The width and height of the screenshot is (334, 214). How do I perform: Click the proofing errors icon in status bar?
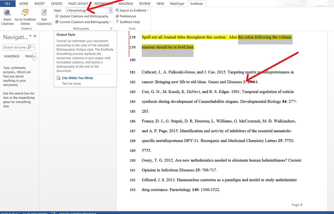(x=53, y=213)
